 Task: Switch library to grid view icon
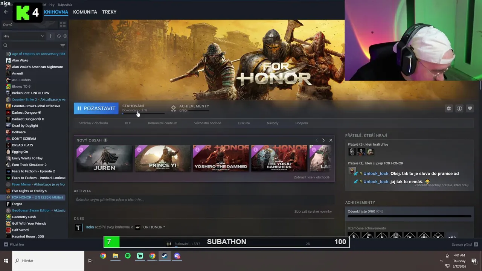pos(63,24)
